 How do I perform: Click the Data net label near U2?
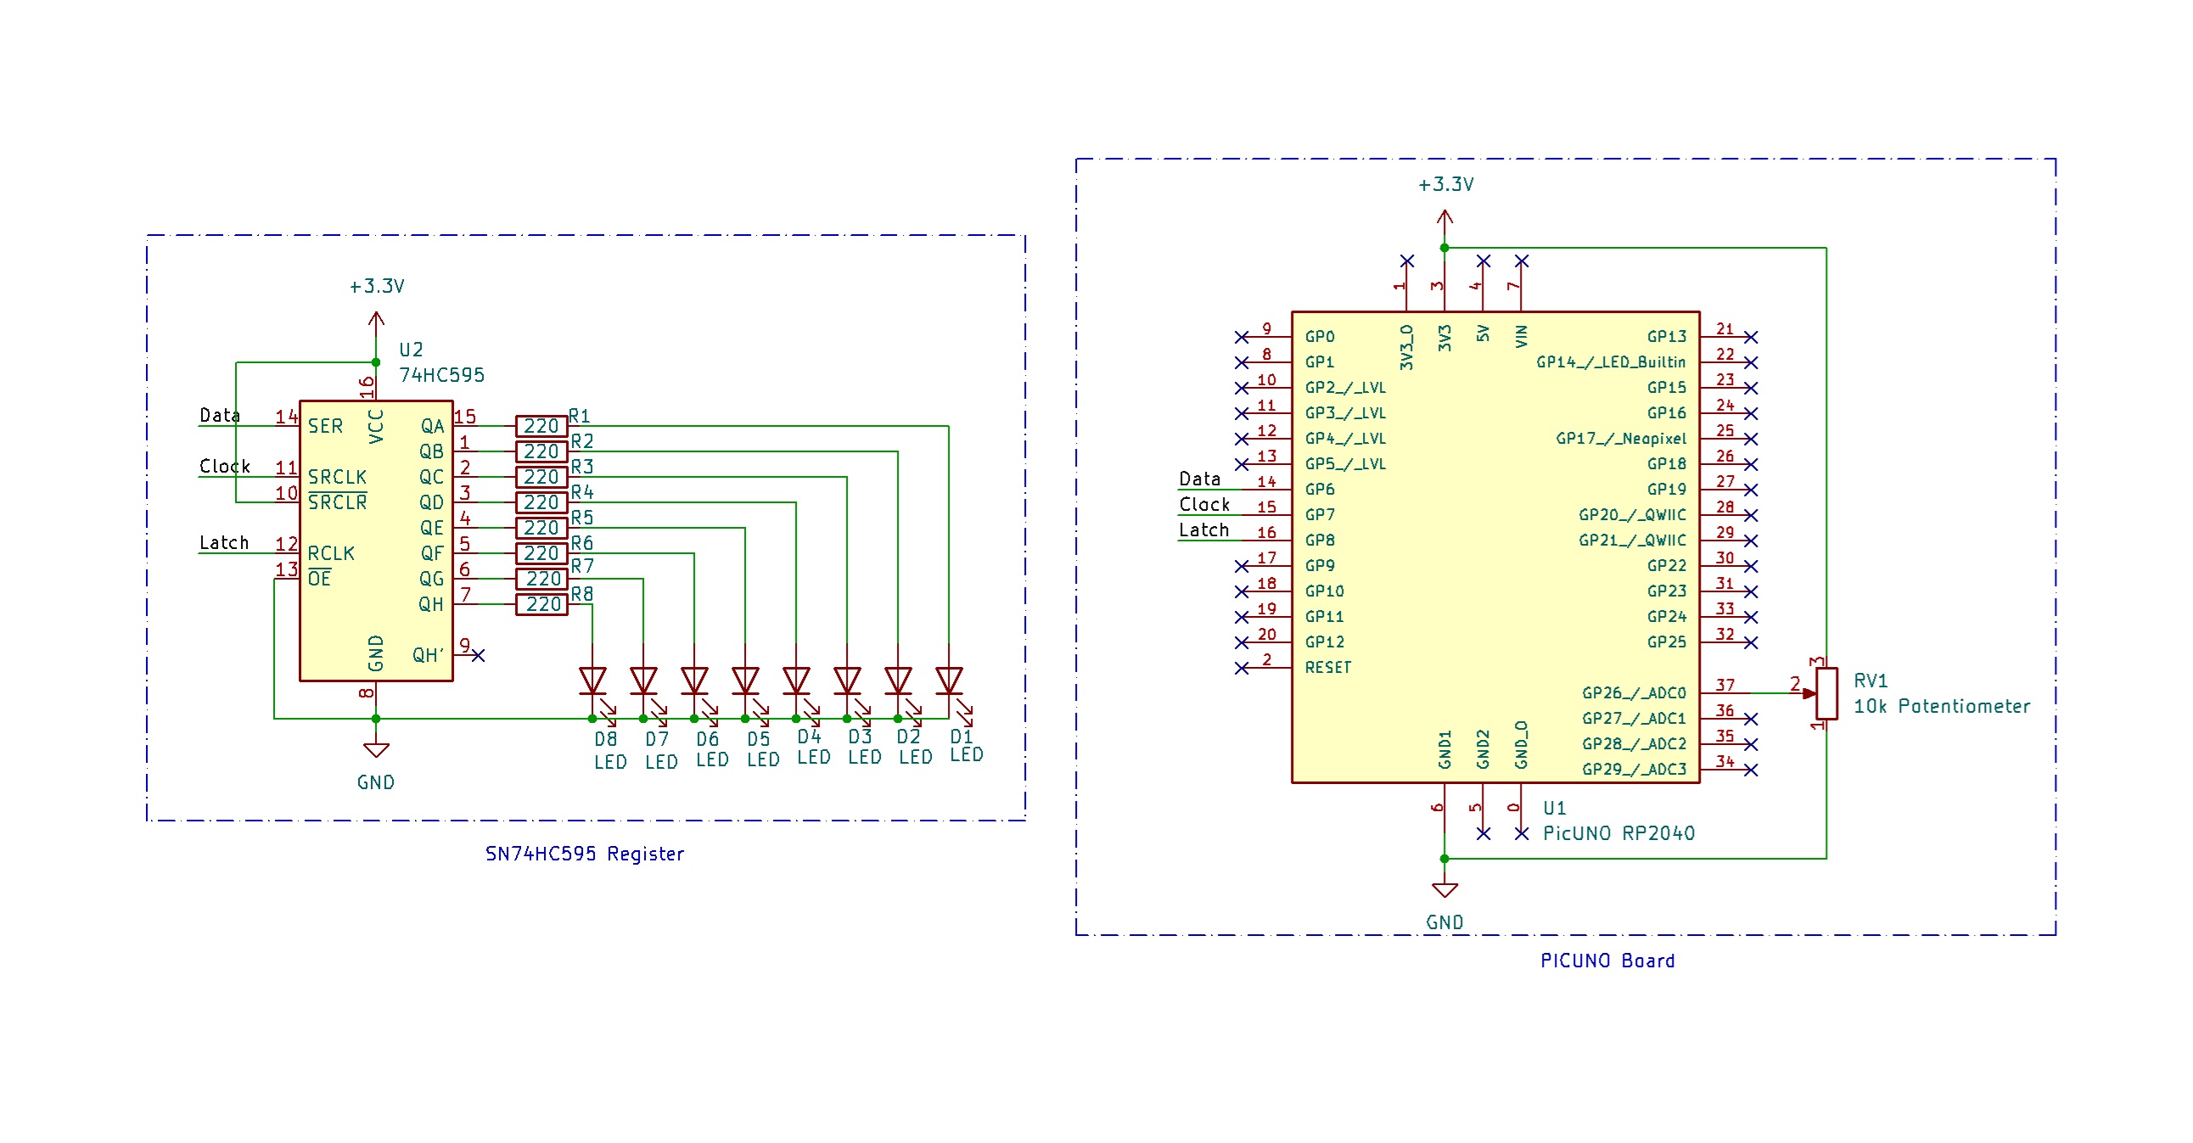tap(220, 417)
